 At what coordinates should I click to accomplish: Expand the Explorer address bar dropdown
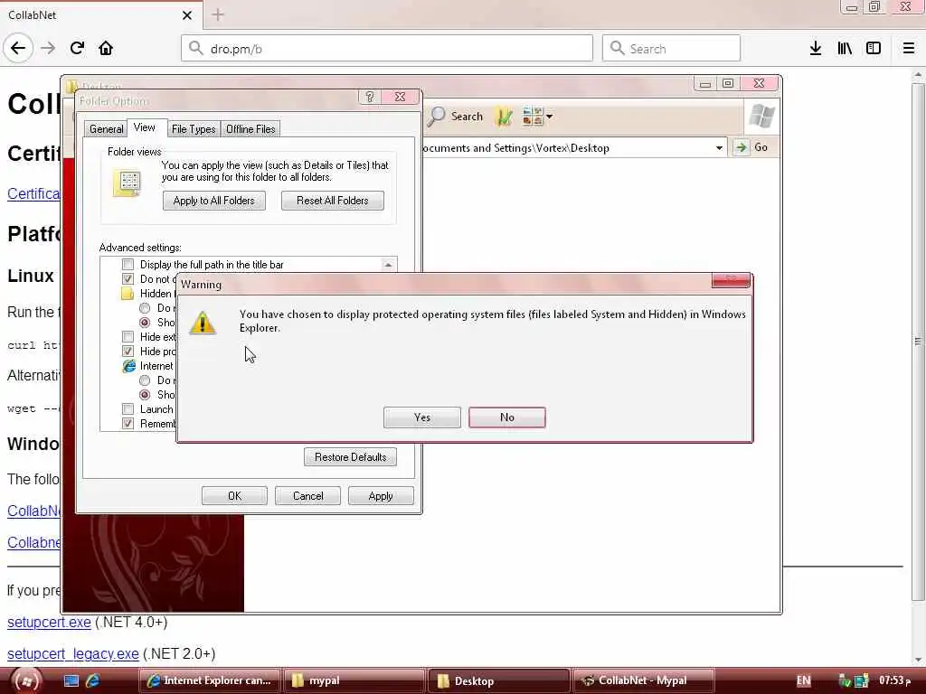click(719, 147)
